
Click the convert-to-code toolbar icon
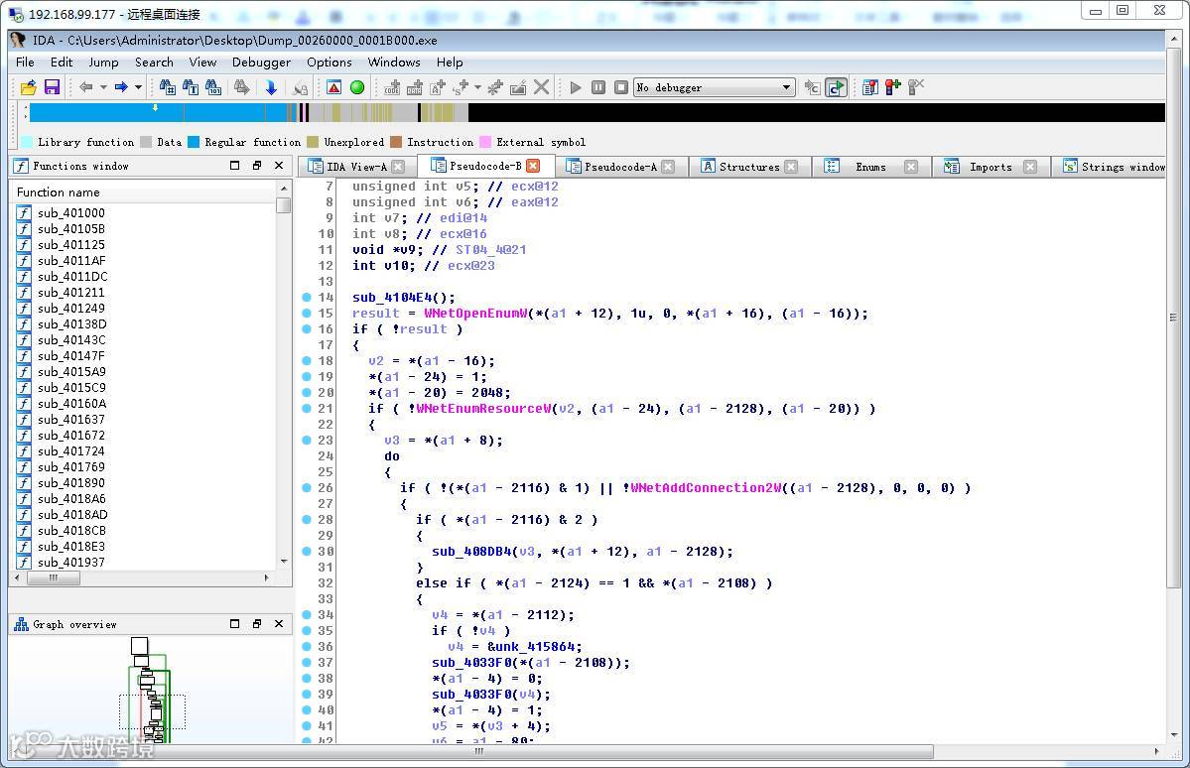392,87
